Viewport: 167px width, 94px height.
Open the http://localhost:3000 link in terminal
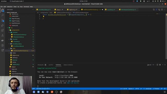(64, 75)
